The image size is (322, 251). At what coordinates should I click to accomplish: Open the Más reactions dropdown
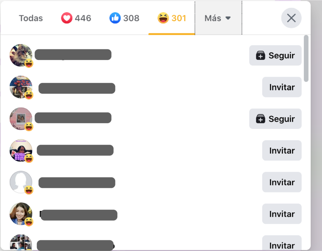coord(218,18)
